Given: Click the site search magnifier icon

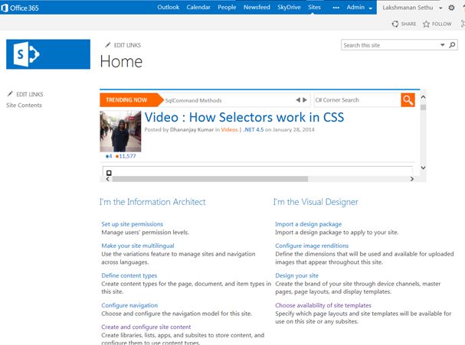Looking at the screenshot, I should pos(452,45).
